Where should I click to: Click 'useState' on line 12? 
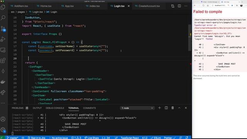[54, 26]
